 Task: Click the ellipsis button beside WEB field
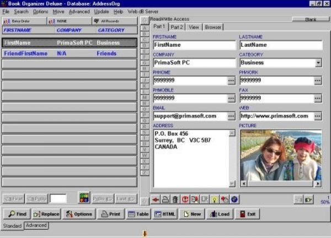point(318,116)
